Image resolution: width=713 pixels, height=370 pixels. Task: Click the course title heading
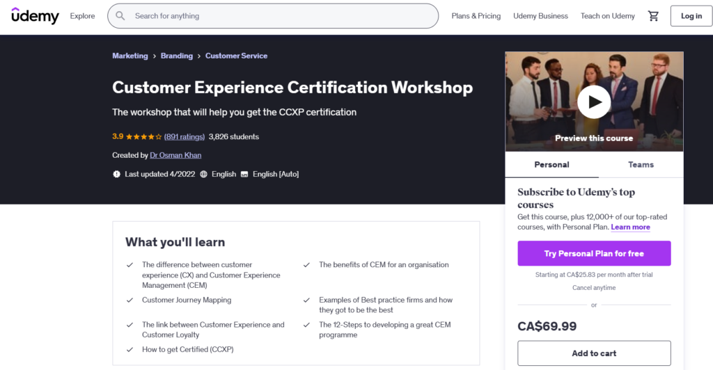[x=292, y=88]
